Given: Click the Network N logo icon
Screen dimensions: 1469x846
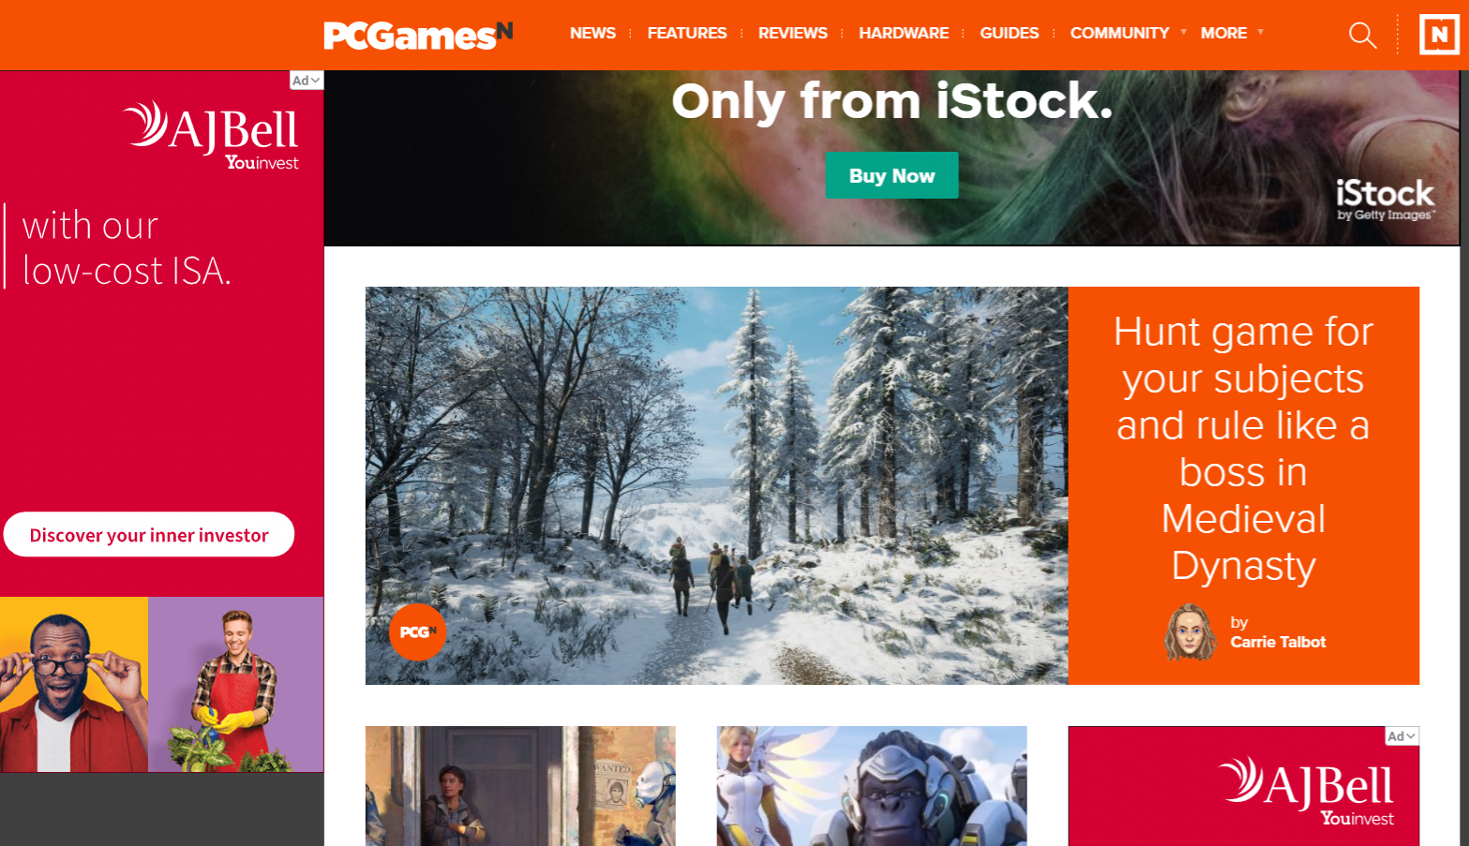Looking at the screenshot, I should [1439, 35].
